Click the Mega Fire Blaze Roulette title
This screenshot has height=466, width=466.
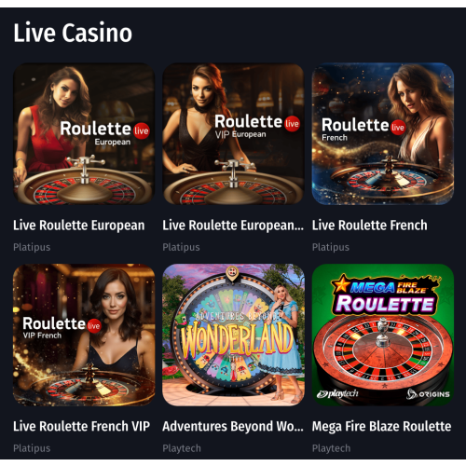click(381, 426)
